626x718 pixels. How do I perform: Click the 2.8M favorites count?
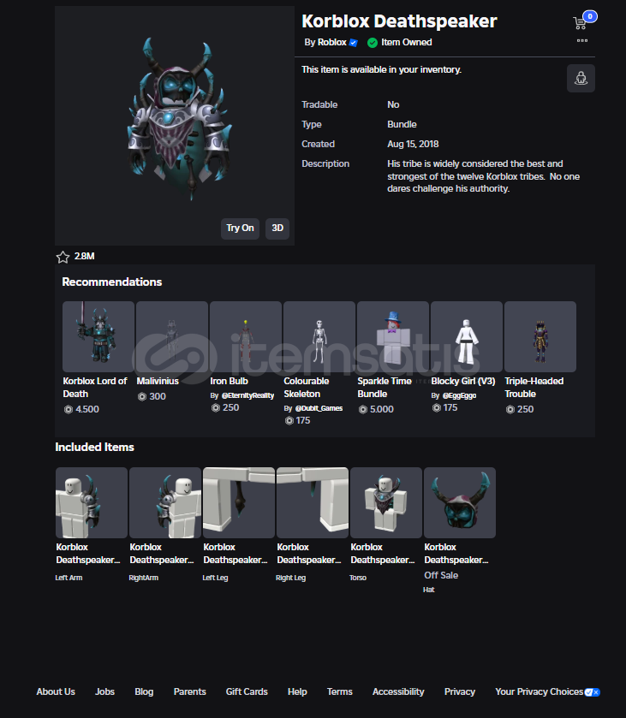[84, 257]
